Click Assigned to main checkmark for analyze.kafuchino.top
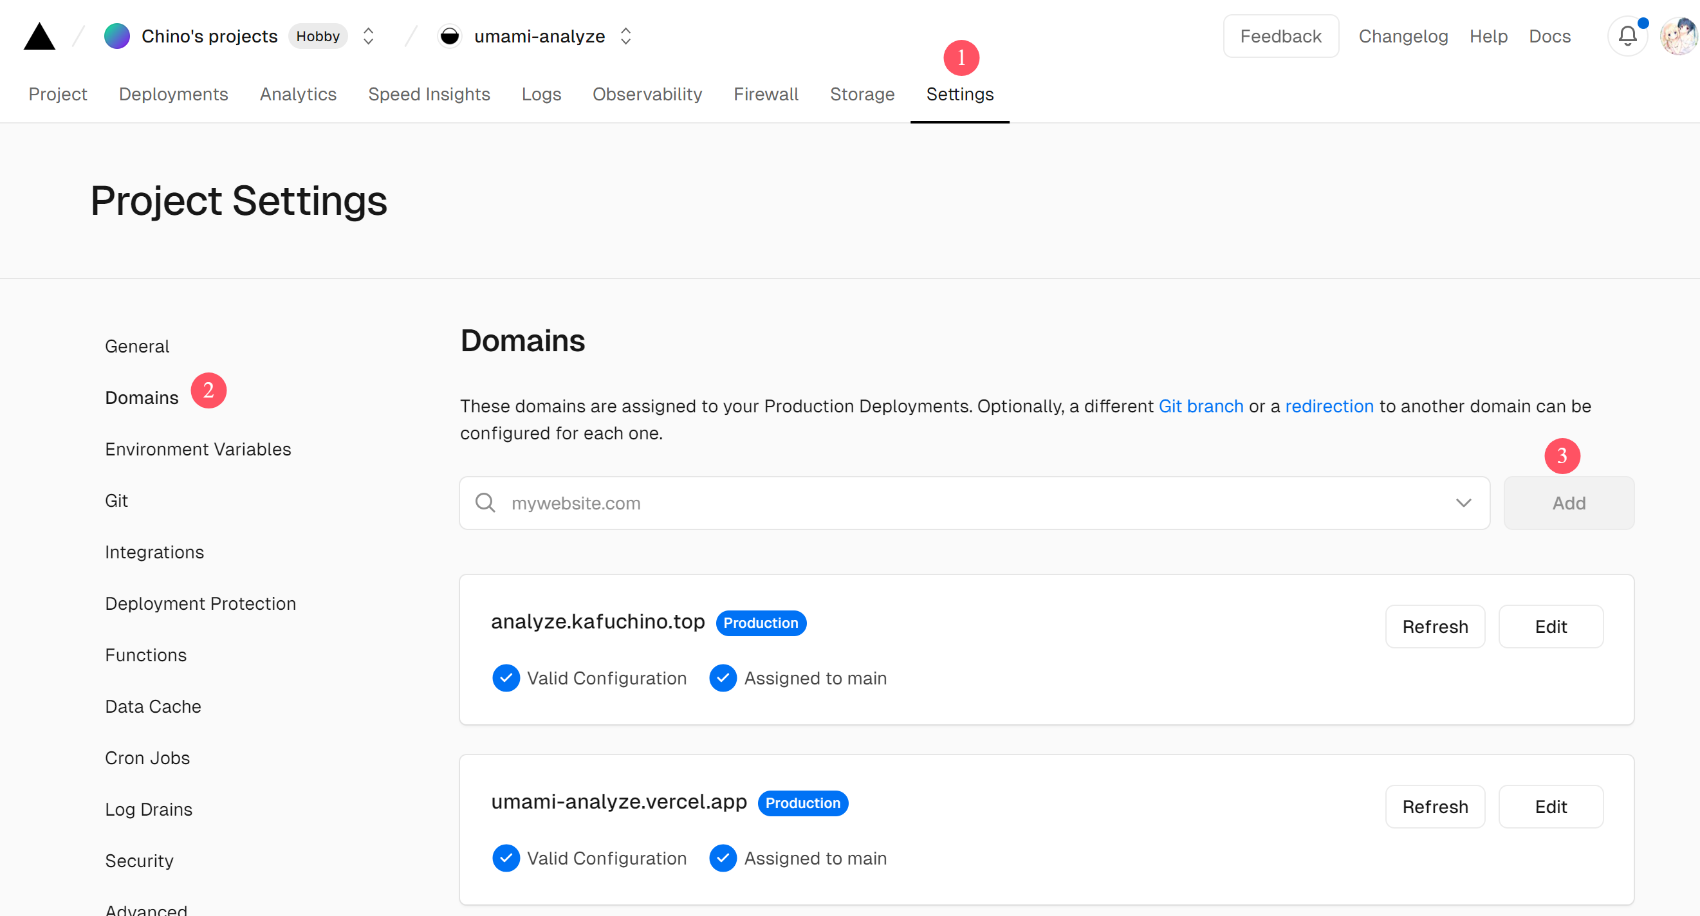Screen dimensions: 1700x916 click(723, 679)
